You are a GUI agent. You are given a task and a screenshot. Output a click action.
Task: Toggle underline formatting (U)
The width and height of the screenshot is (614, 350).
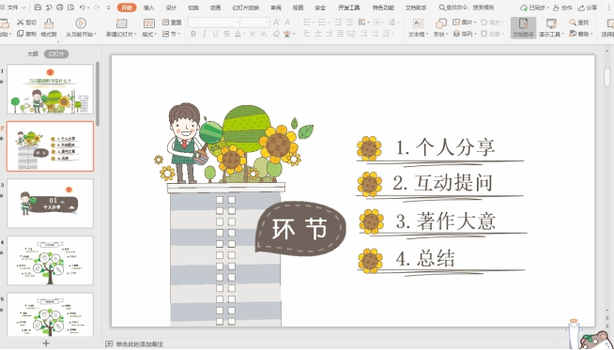point(215,34)
